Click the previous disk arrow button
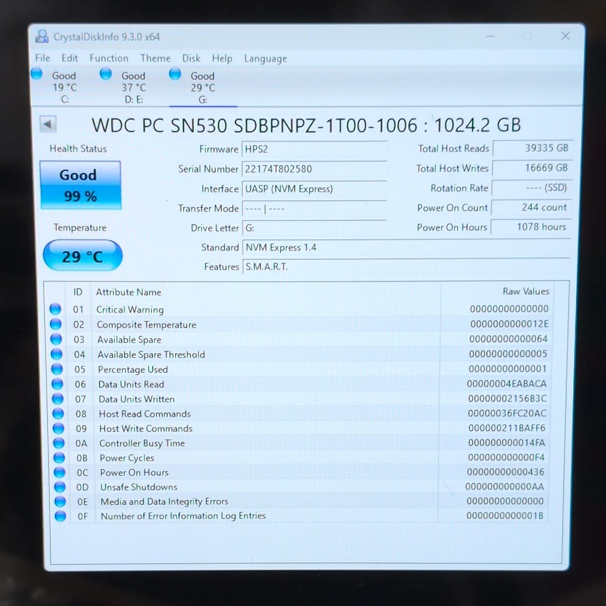The image size is (606, 606). tap(48, 124)
